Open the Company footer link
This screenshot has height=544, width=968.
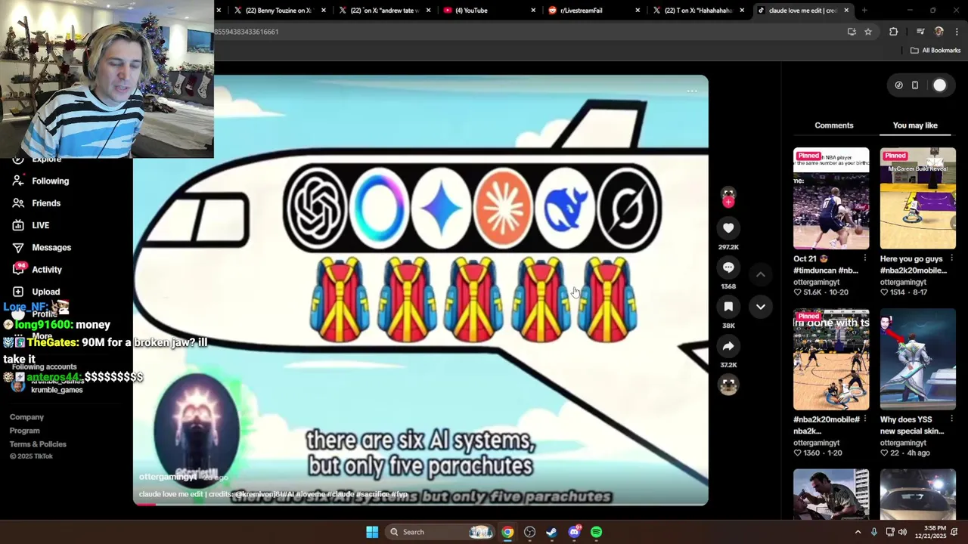click(26, 417)
